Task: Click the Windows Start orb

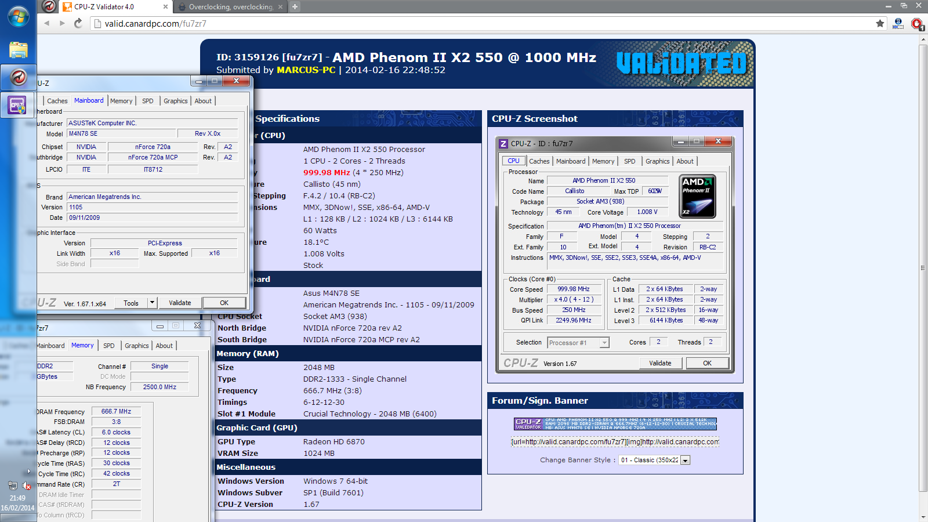Action: (18, 16)
